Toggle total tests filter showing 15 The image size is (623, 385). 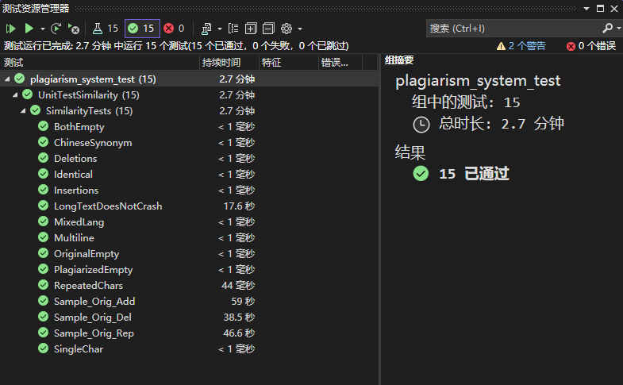click(106, 29)
